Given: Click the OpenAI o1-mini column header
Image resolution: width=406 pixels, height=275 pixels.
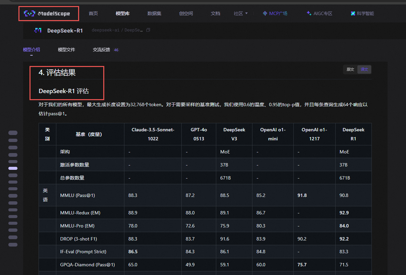Looking at the screenshot, I should (273, 134).
